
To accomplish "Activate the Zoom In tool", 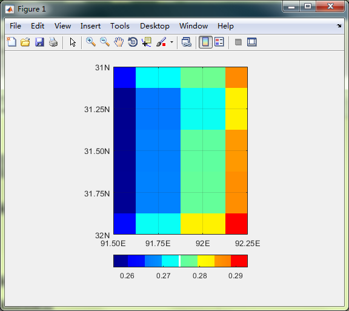I will [91, 42].
